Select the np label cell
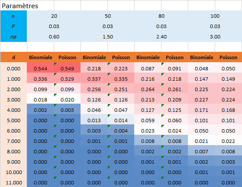Screen dimensions: 242x187 13,37
